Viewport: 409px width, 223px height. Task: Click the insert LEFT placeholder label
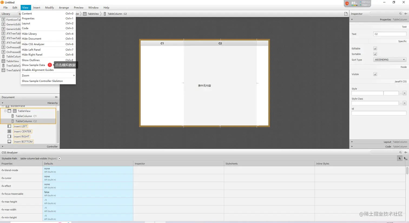[21, 126]
